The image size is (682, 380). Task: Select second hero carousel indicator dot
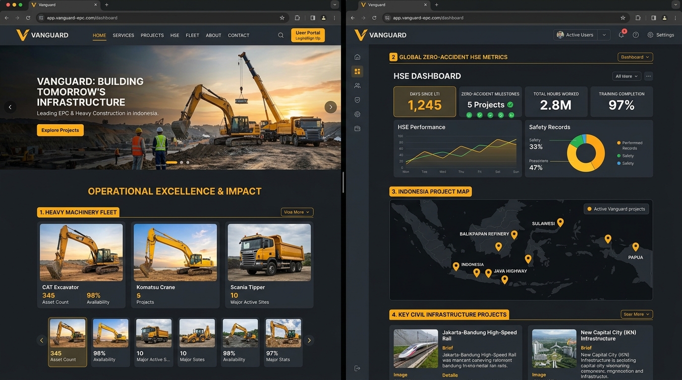181,162
